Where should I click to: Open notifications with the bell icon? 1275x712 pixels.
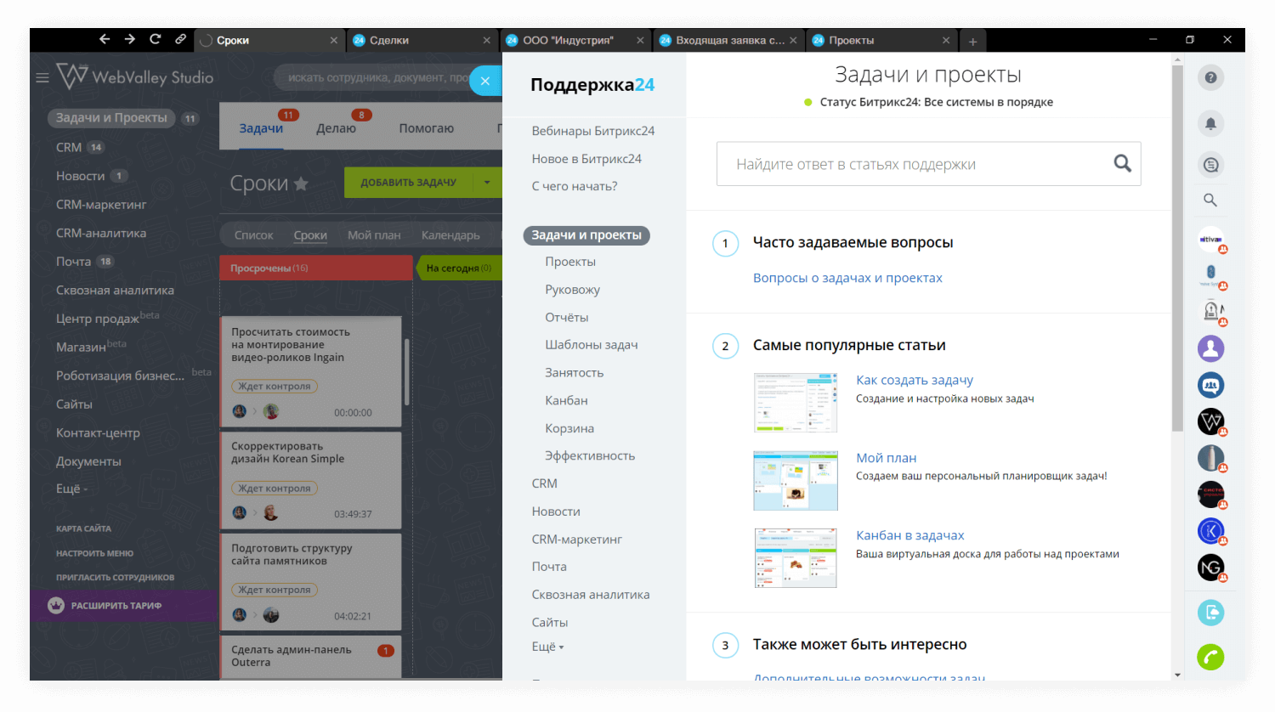(1210, 123)
